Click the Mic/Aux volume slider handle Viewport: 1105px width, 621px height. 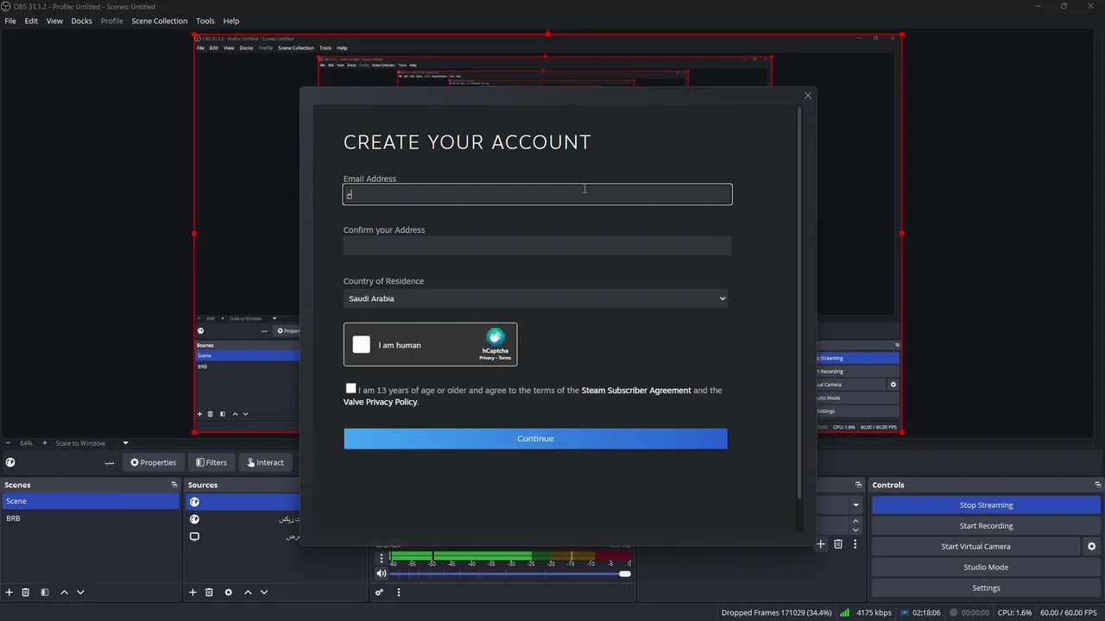pyautogui.click(x=625, y=574)
